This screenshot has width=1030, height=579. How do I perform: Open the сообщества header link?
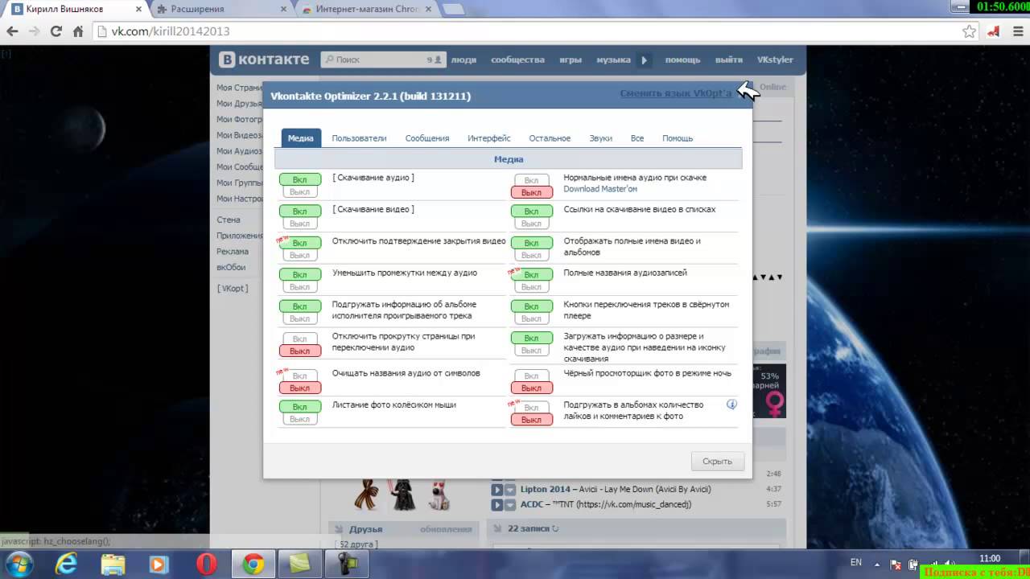coord(517,60)
